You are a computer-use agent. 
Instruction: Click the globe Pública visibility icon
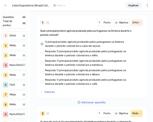tap(55, 5)
